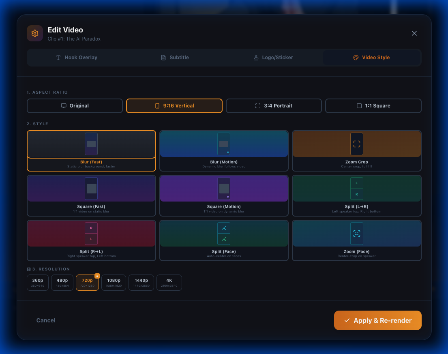Click the sticker icon on the Logo/Sticker tab
The height and width of the screenshot is (354, 448).
256,57
